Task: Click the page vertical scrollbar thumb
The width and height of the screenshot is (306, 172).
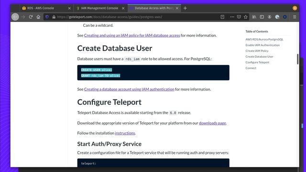Action: (297, 59)
